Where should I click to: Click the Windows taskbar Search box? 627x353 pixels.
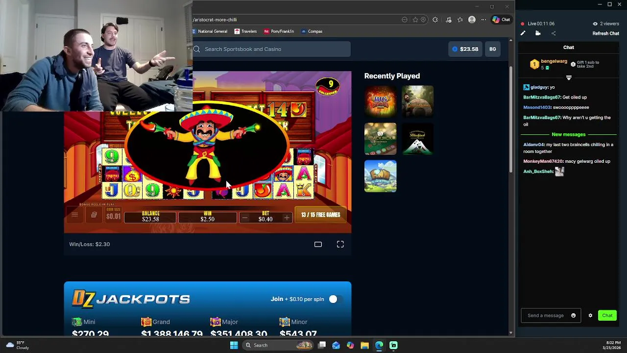click(x=278, y=345)
